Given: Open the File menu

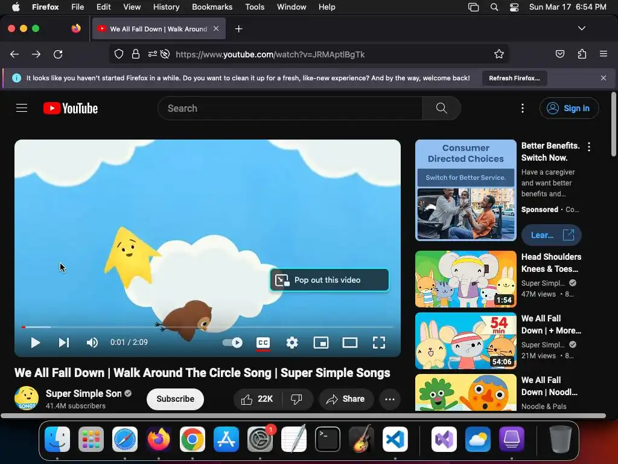Looking at the screenshot, I should click(x=78, y=7).
